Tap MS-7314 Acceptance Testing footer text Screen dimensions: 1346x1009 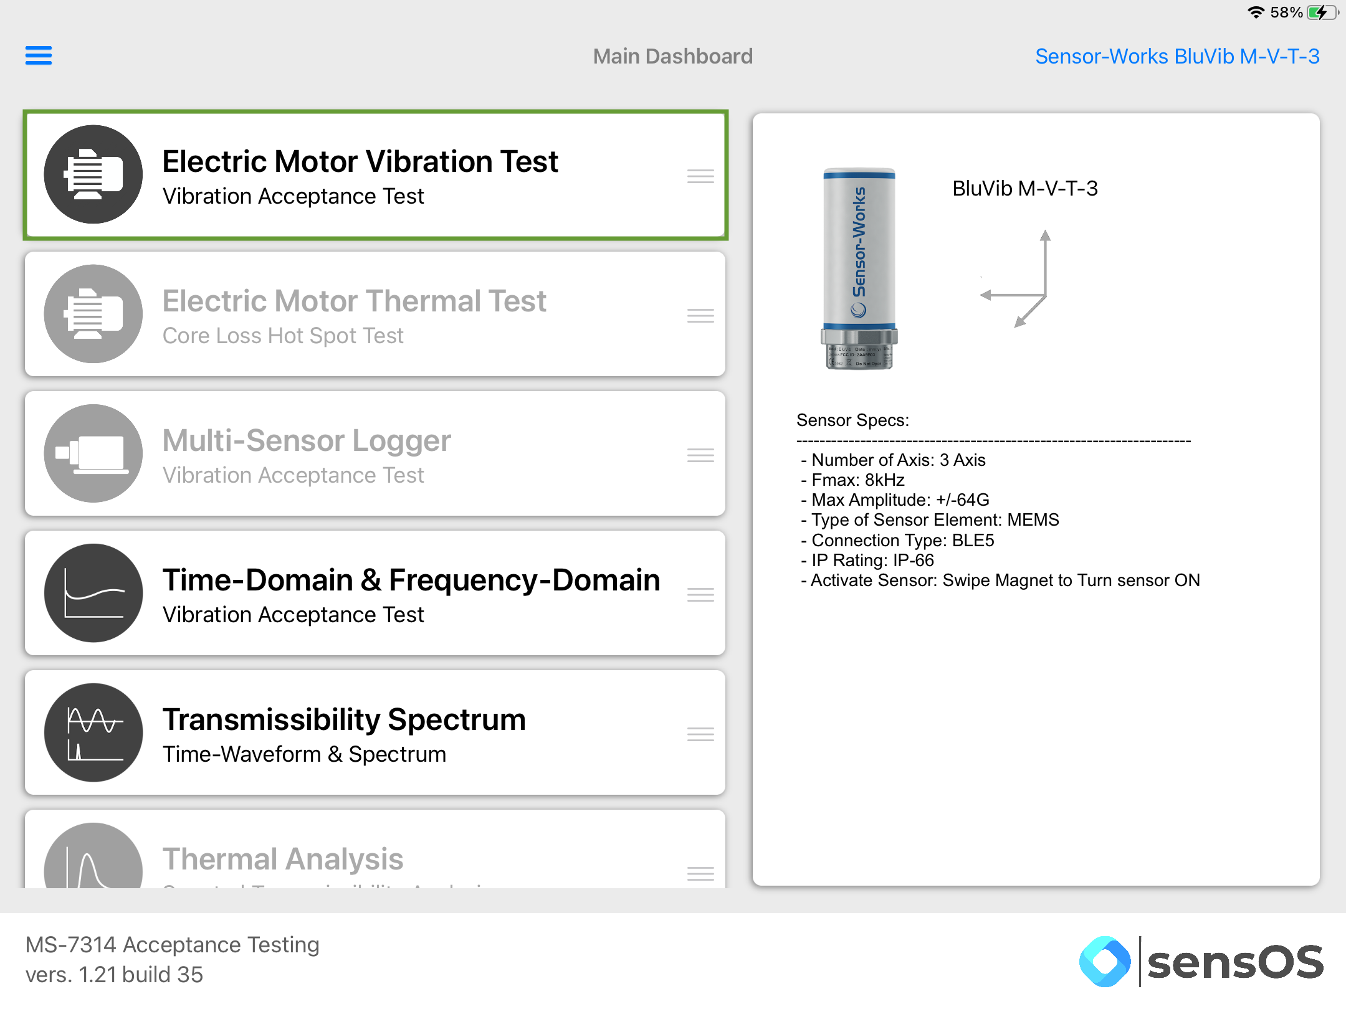[x=173, y=945]
